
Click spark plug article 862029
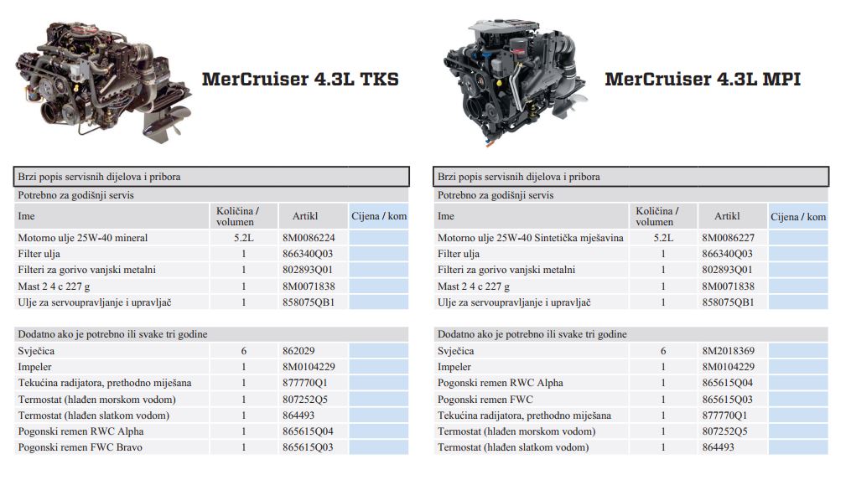click(298, 351)
